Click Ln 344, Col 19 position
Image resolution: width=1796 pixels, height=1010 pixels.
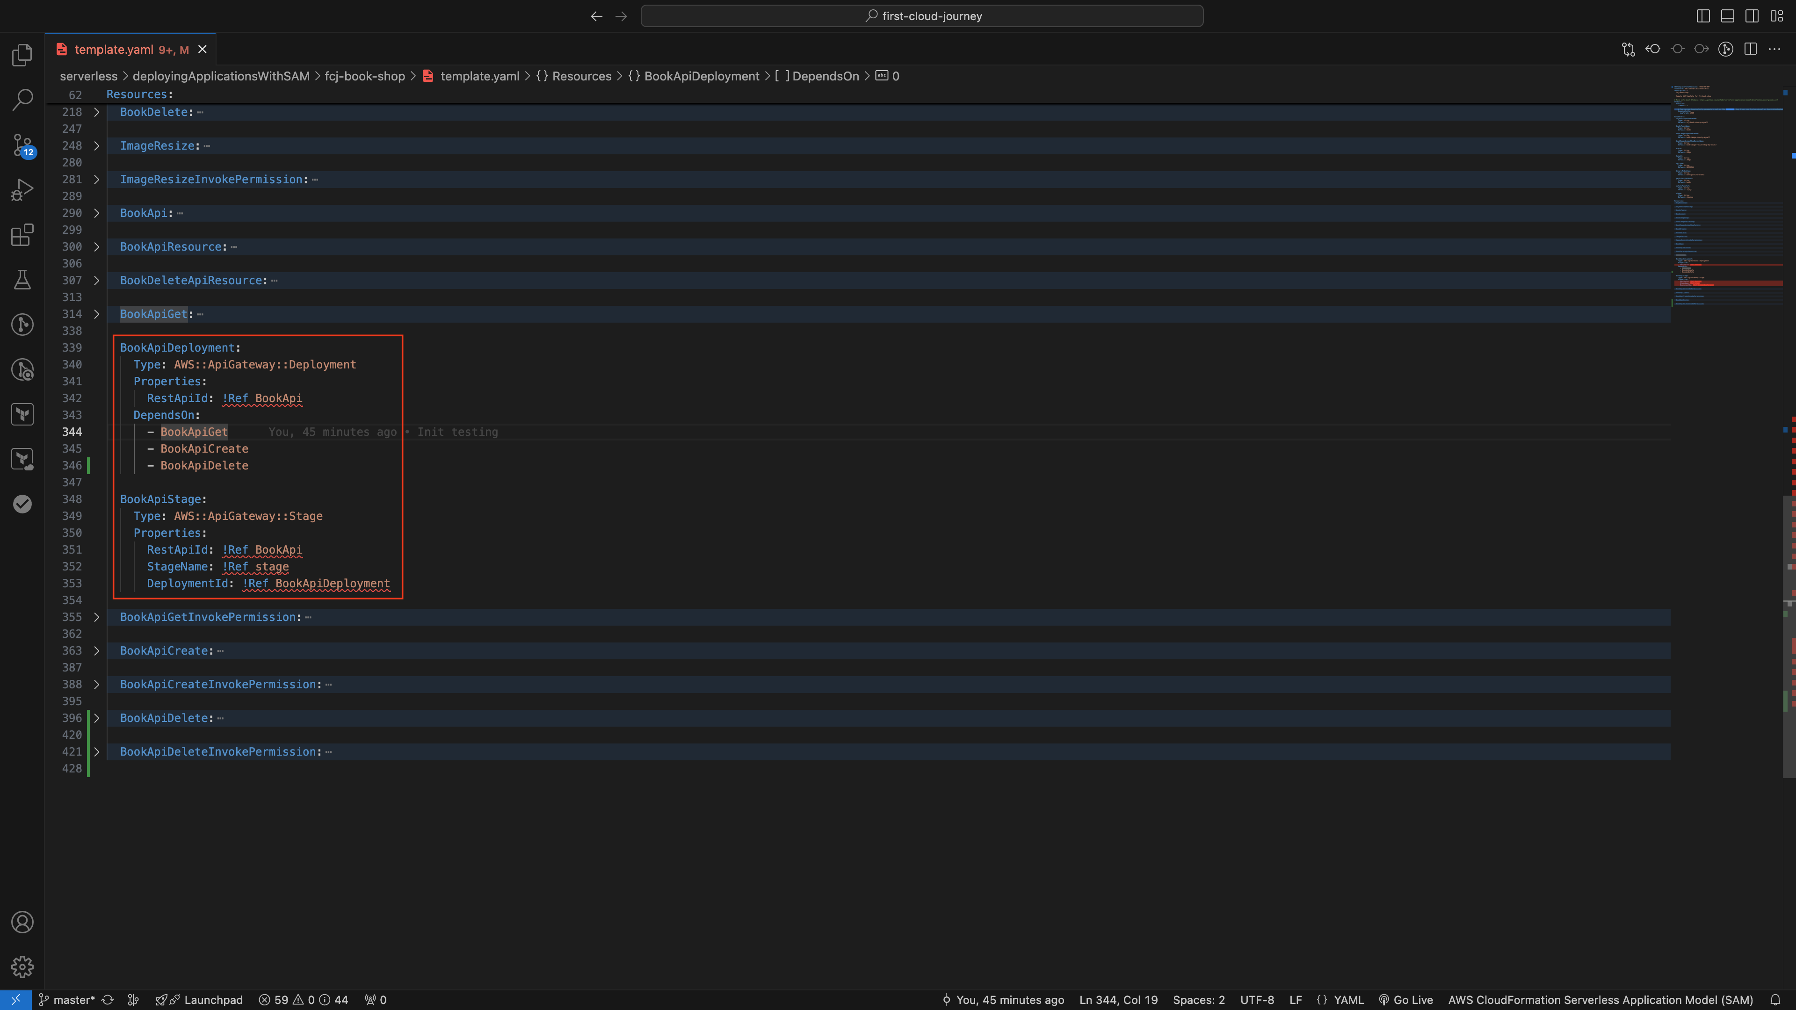click(1118, 1000)
